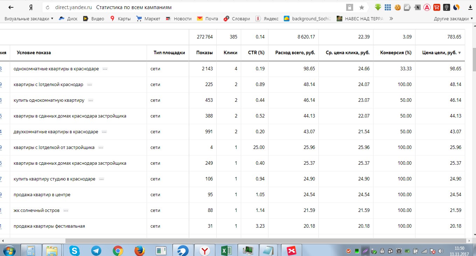This screenshot has width=476, height=256.
Task: Show hidden bookmarks with the » chevron
Action: 391,19
